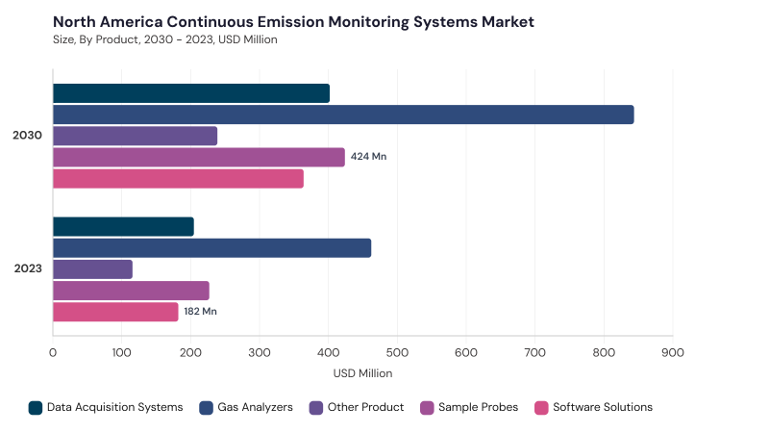Click the 400 x-axis tick label
The height and width of the screenshot is (433, 769).
pos(329,352)
